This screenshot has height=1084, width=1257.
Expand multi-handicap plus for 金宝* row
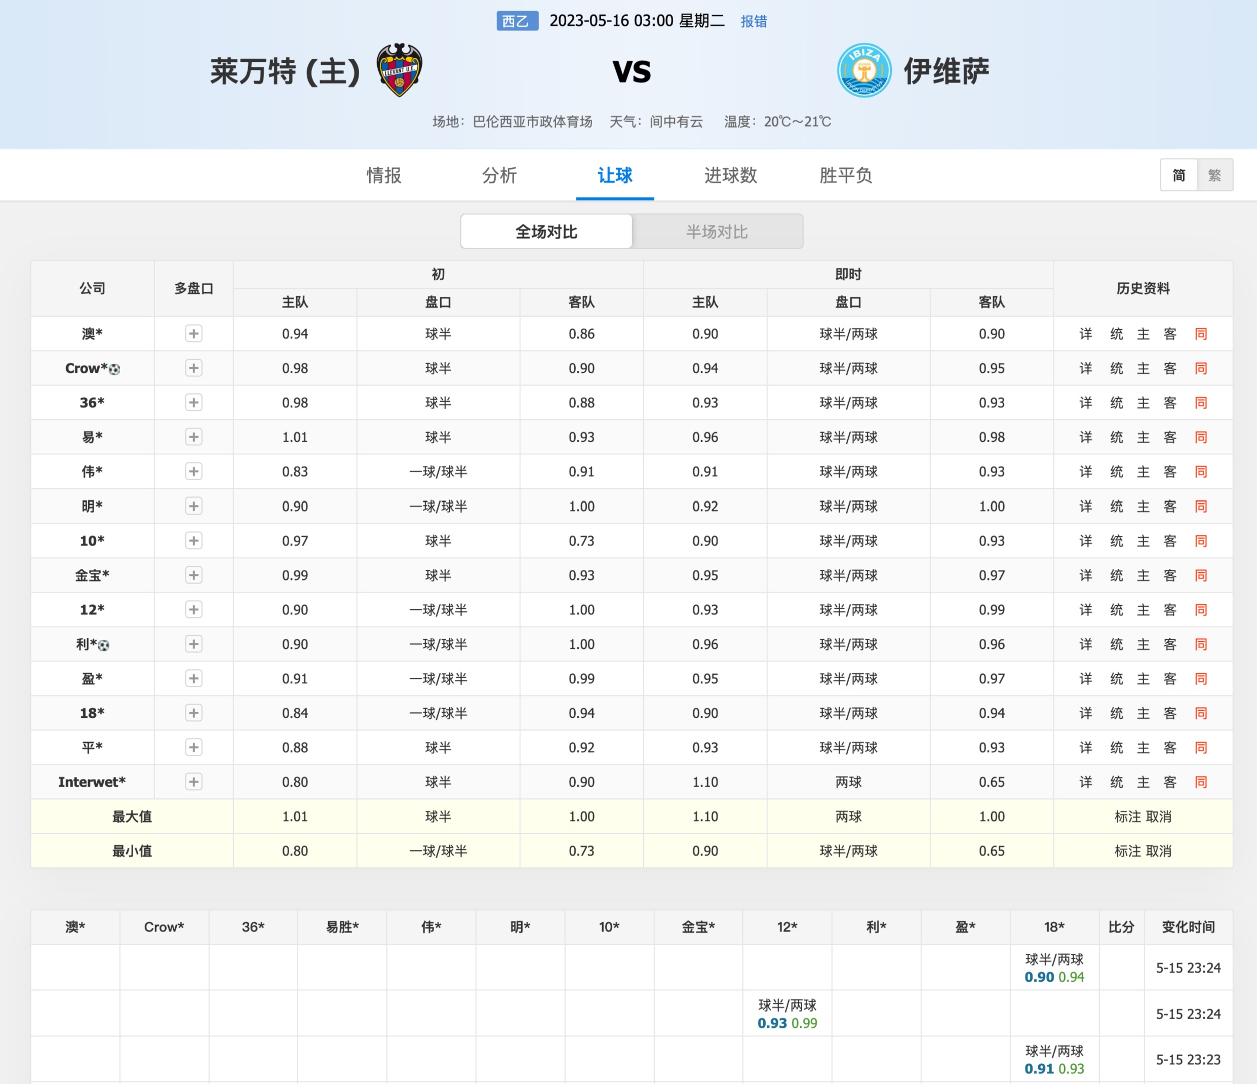click(x=193, y=575)
